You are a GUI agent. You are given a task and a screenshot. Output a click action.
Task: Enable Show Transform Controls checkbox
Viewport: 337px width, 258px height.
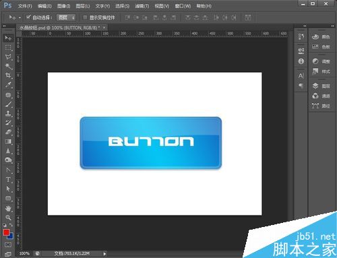pyautogui.click(x=85, y=18)
